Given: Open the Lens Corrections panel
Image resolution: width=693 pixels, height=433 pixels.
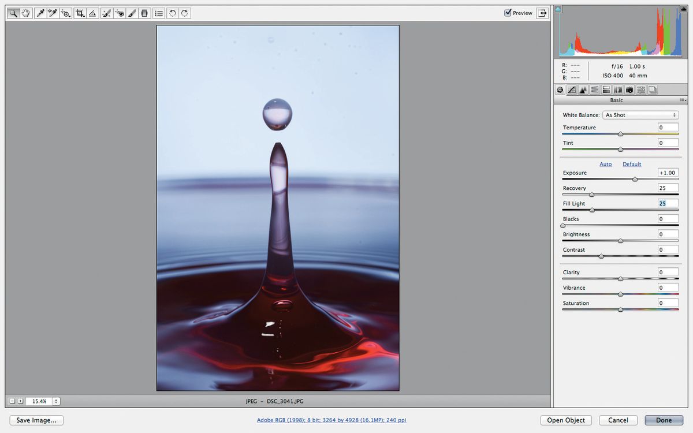Looking at the screenshot, I should tap(617, 89).
